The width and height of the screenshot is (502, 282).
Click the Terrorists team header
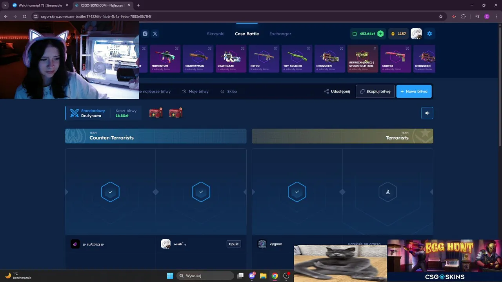[x=342, y=136]
